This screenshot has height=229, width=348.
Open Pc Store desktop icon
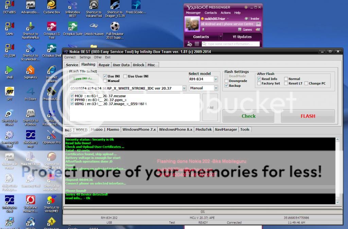pos(30,94)
